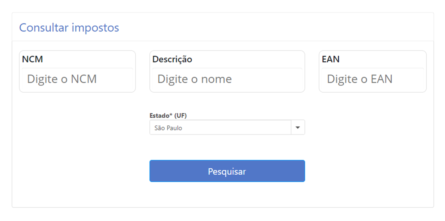
Task: Click the Estado* (UF) label
Action: [168, 116]
